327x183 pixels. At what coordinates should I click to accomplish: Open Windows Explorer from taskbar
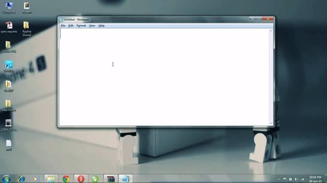(x=51, y=179)
